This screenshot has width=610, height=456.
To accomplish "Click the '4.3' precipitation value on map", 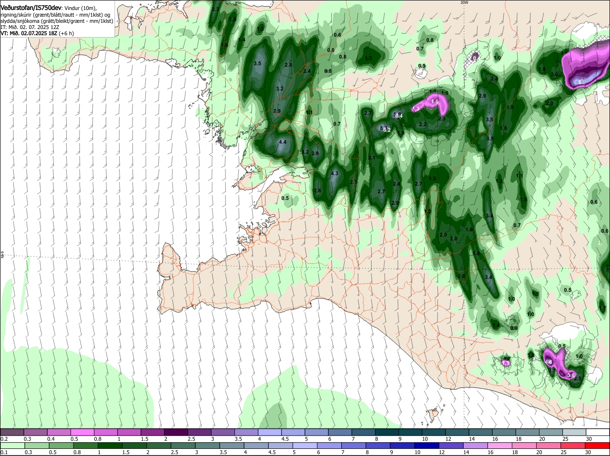I will (334, 174).
